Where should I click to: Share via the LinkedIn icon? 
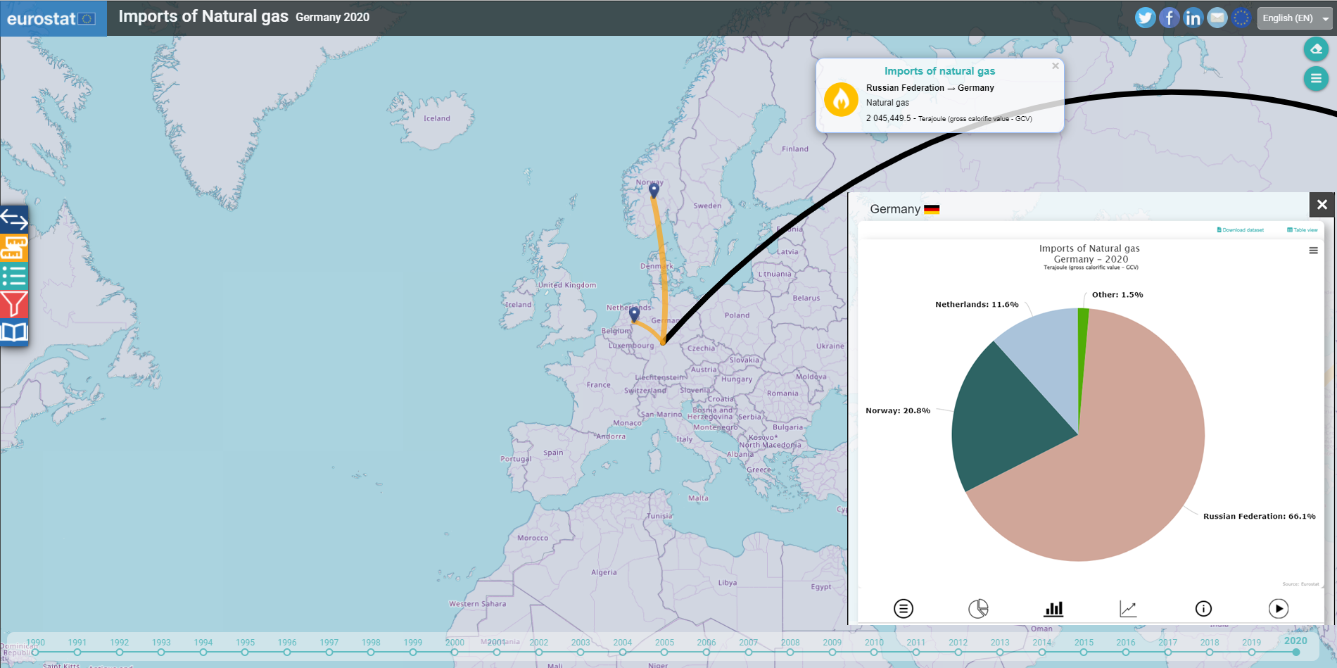click(x=1193, y=18)
